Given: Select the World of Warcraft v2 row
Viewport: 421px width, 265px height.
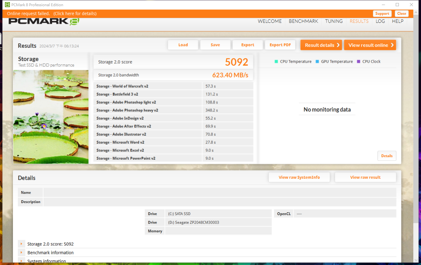Looking at the screenshot, I should pos(173,86).
